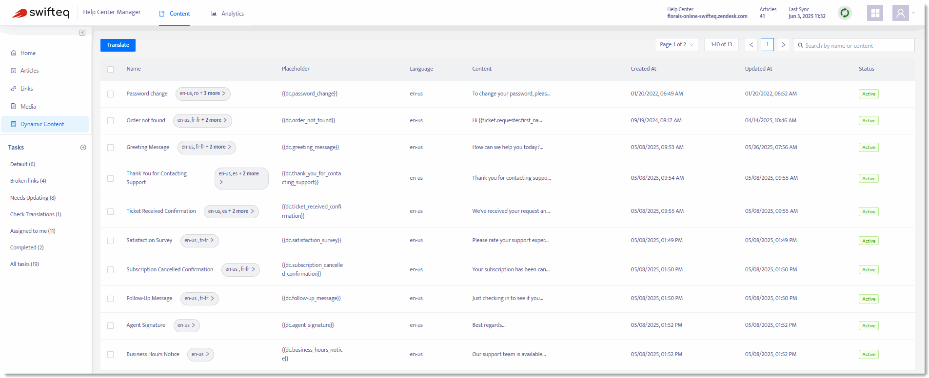Check Ticket Received Confirmation row checkbox
The image size is (929, 378).
(111, 212)
